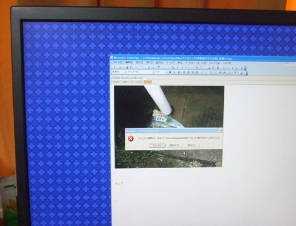
Task: Click the Open folder icon in the toolbar
Action: [x=120, y=67]
